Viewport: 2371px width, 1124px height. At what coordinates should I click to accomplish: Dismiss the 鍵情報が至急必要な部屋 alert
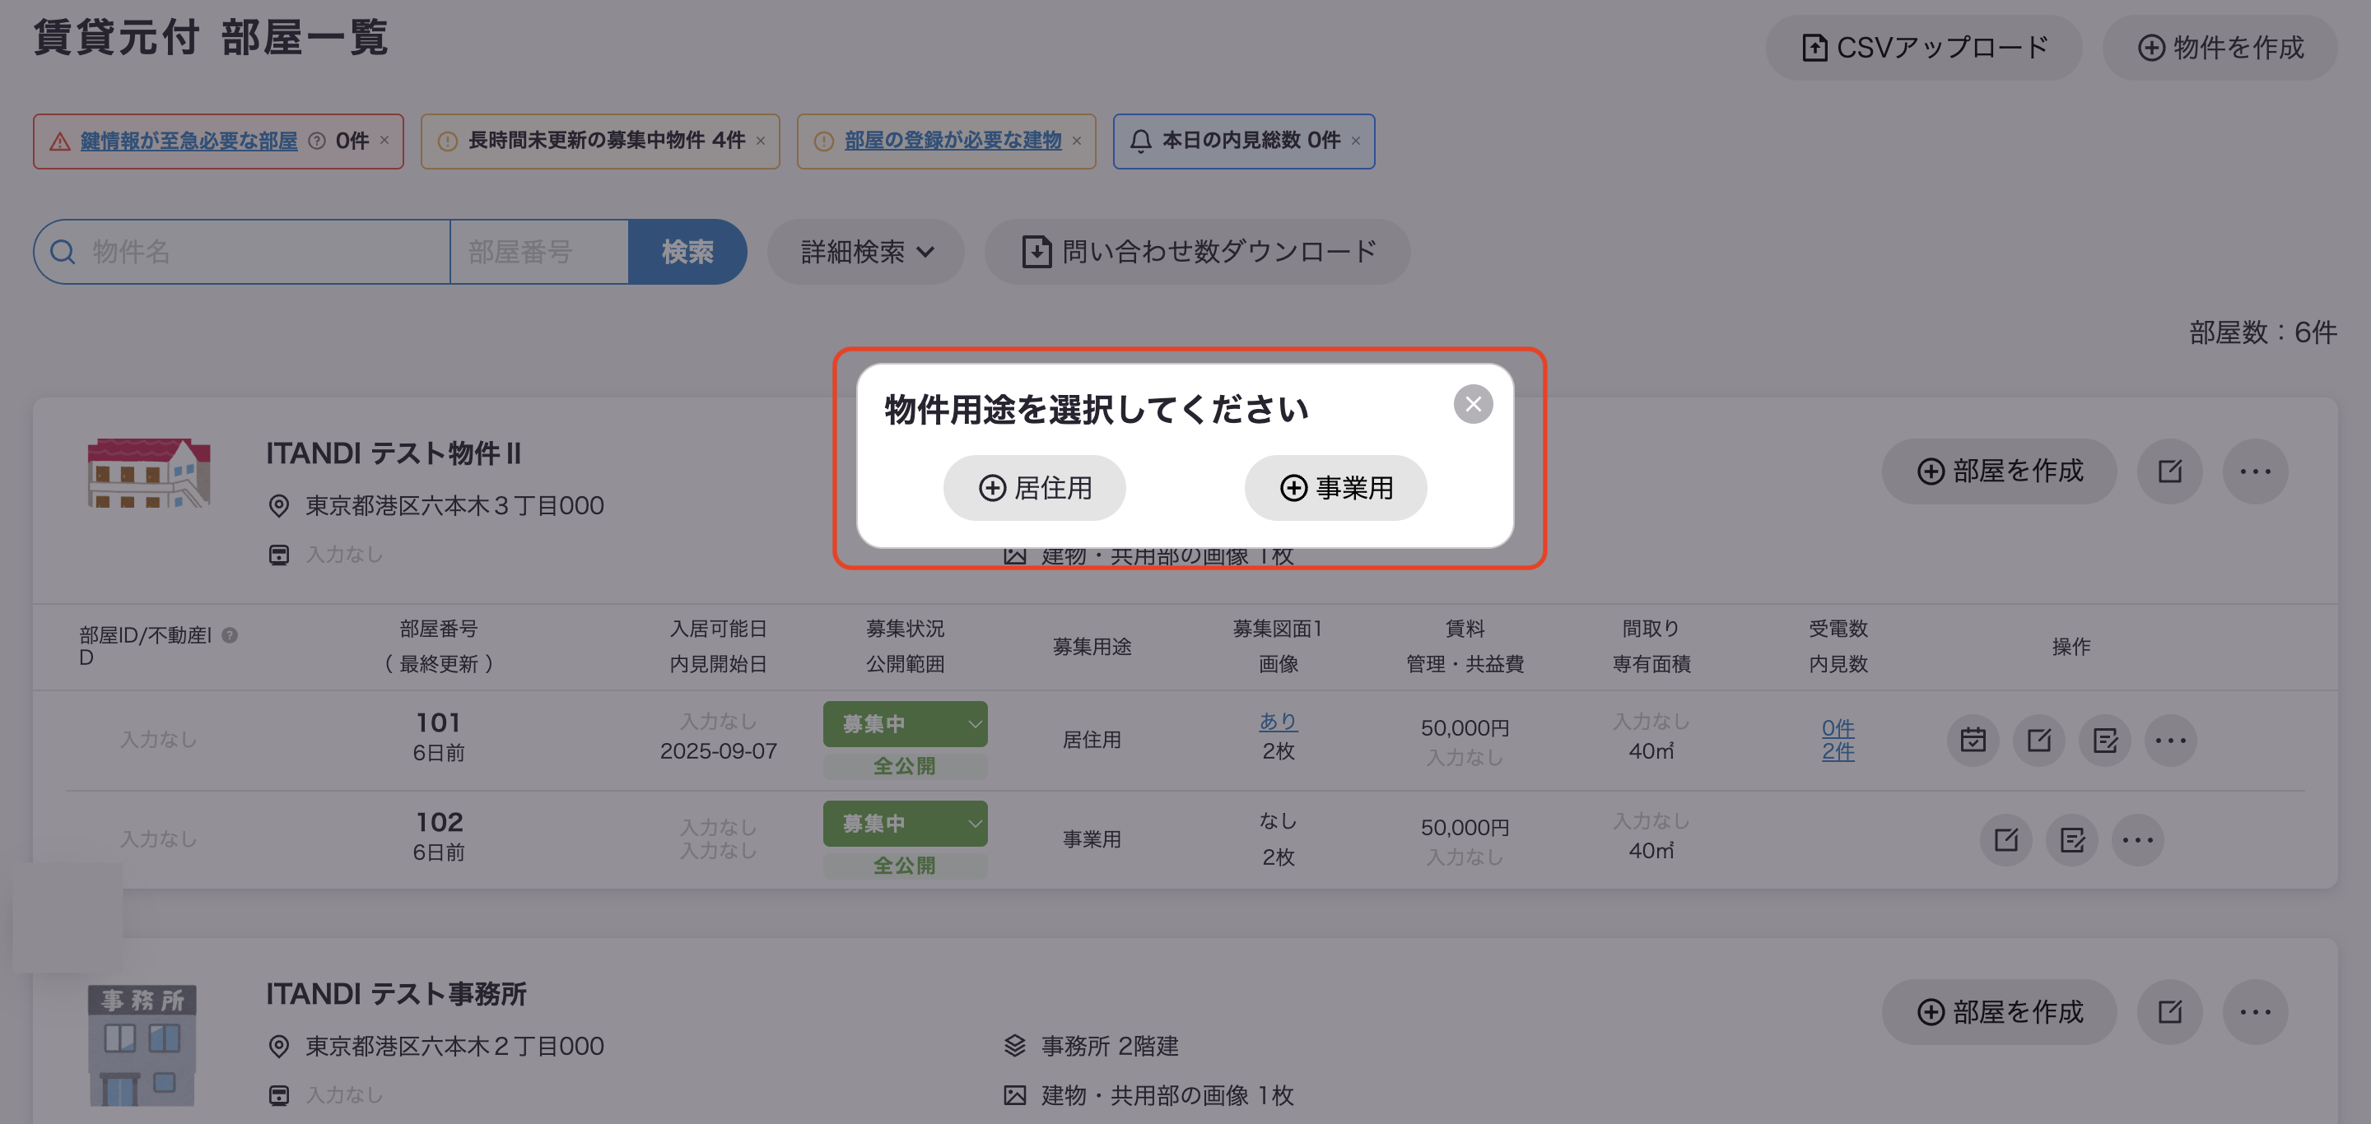[384, 141]
